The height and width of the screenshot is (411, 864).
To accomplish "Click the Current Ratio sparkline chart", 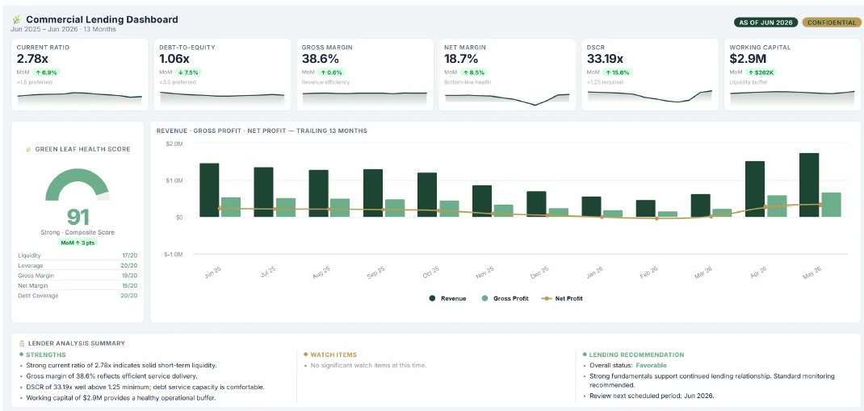I will point(80,98).
